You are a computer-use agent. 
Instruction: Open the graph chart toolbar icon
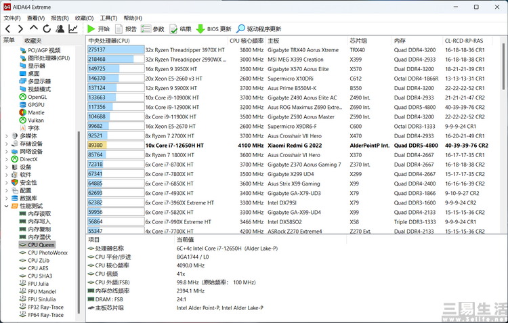point(73,29)
